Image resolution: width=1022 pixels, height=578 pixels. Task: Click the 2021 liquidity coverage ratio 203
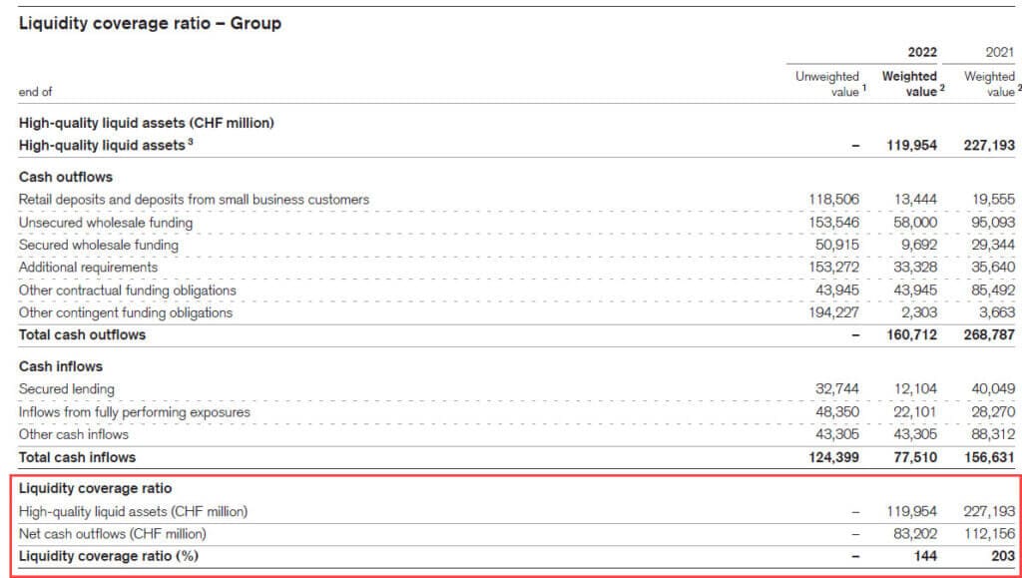1001,556
